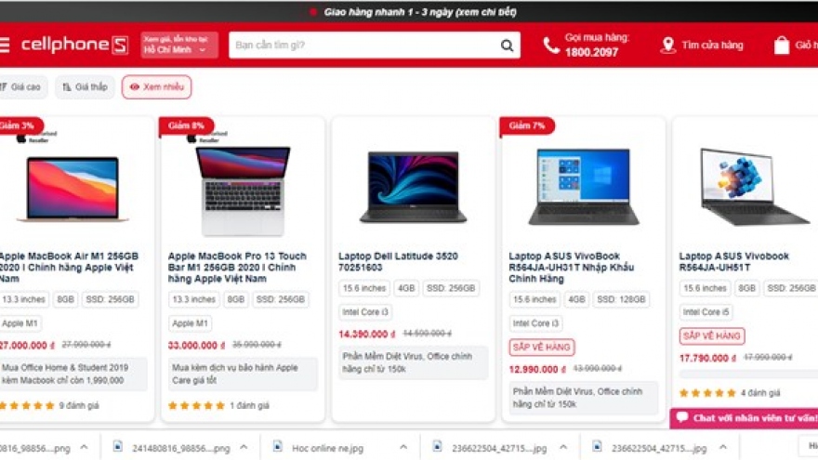This screenshot has width=818, height=460.
Task: Expand options for 241480816_98856 png download
Action: (x=244, y=447)
